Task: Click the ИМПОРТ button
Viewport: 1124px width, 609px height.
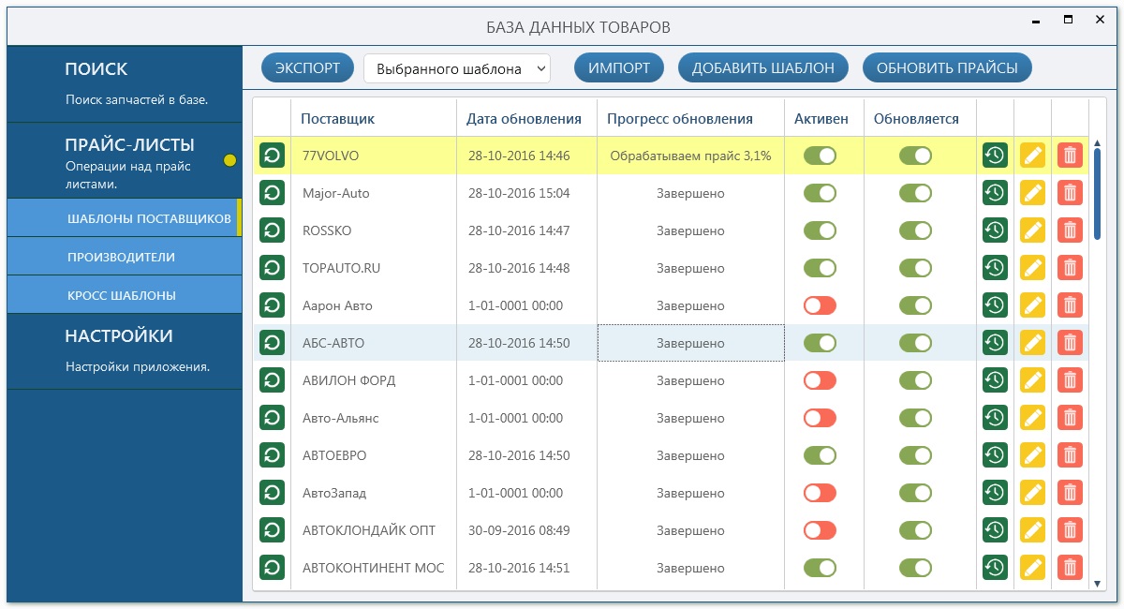Action: [x=619, y=67]
